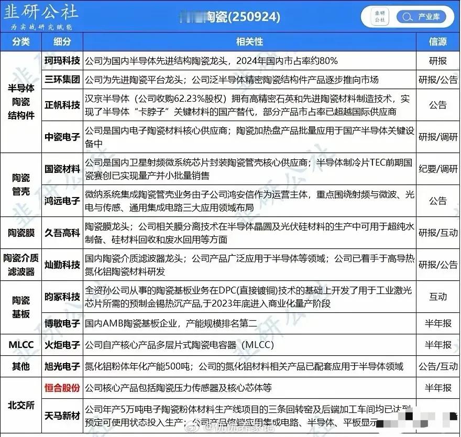Screen dimensions: 461x437
Task: Click 中瓷电子 description about 陶瓷加热盘
Action: click(249, 137)
